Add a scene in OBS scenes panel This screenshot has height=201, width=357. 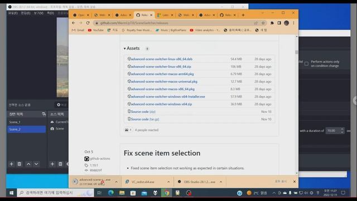click(11, 164)
